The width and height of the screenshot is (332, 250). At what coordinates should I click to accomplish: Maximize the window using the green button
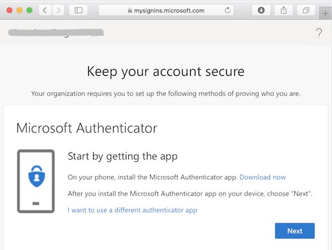(29, 10)
